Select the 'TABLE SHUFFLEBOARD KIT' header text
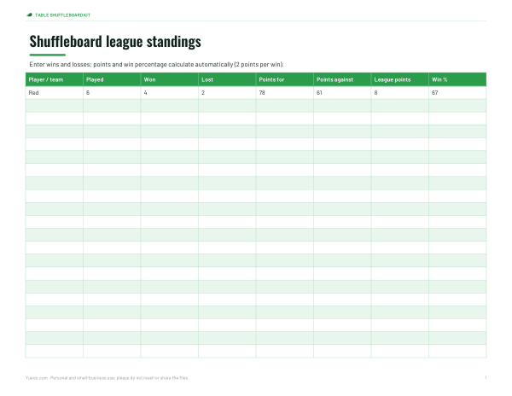The height and width of the screenshot is (396, 512). pos(62,15)
